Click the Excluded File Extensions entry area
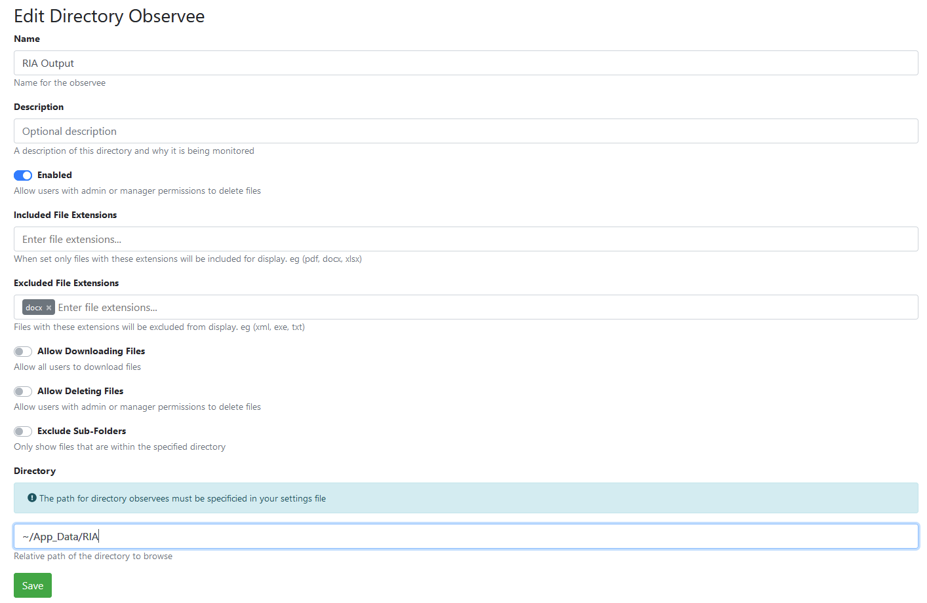This screenshot has width=927, height=603. tap(485, 308)
